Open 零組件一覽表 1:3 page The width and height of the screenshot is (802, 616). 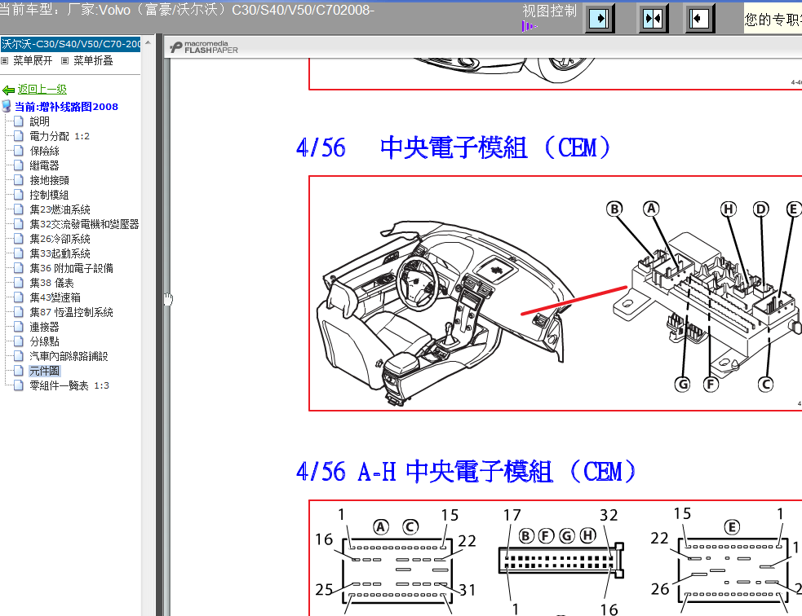pyautogui.click(x=69, y=385)
